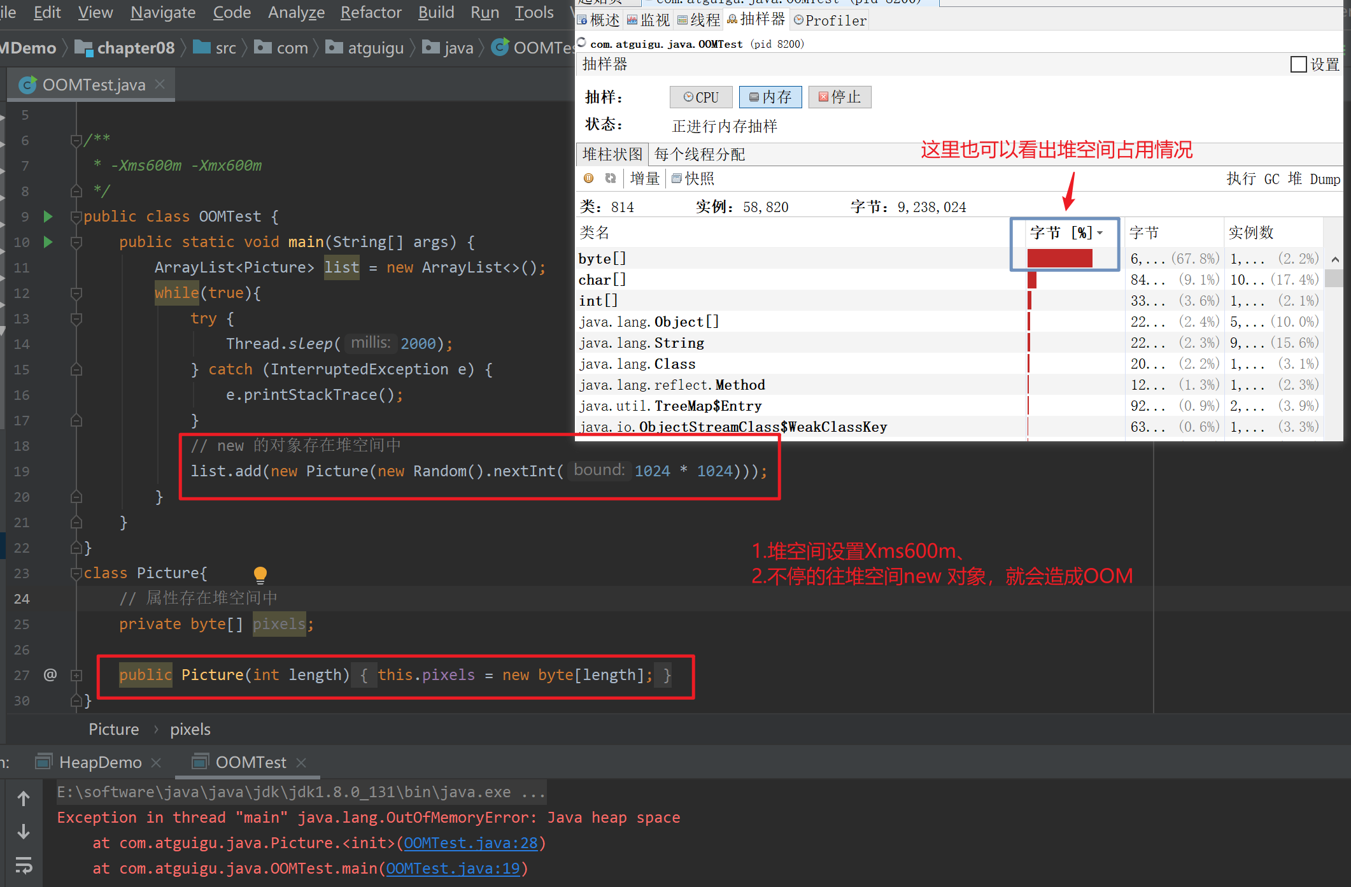Open the Refactor menu
Image resolution: width=1351 pixels, height=887 pixels.
pos(371,12)
